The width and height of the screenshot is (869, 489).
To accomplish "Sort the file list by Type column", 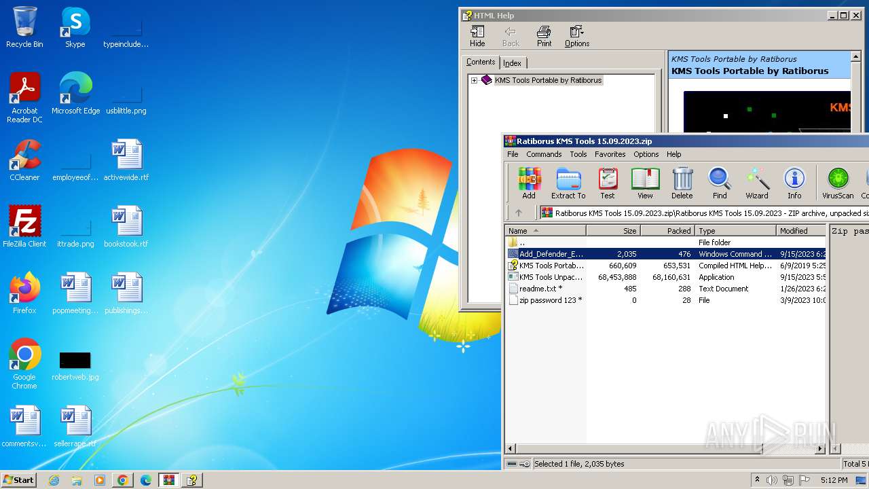I will click(736, 231).
